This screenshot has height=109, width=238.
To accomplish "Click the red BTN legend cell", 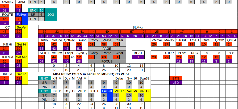I will 176,78.
